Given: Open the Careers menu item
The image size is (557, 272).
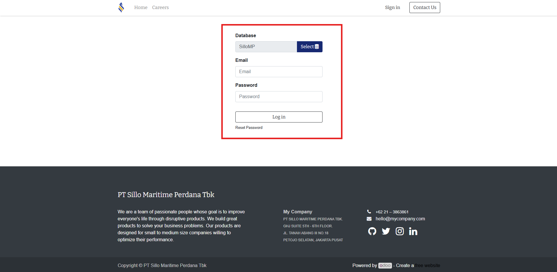Looking at the screenshot, I should [x=160, y=8].
